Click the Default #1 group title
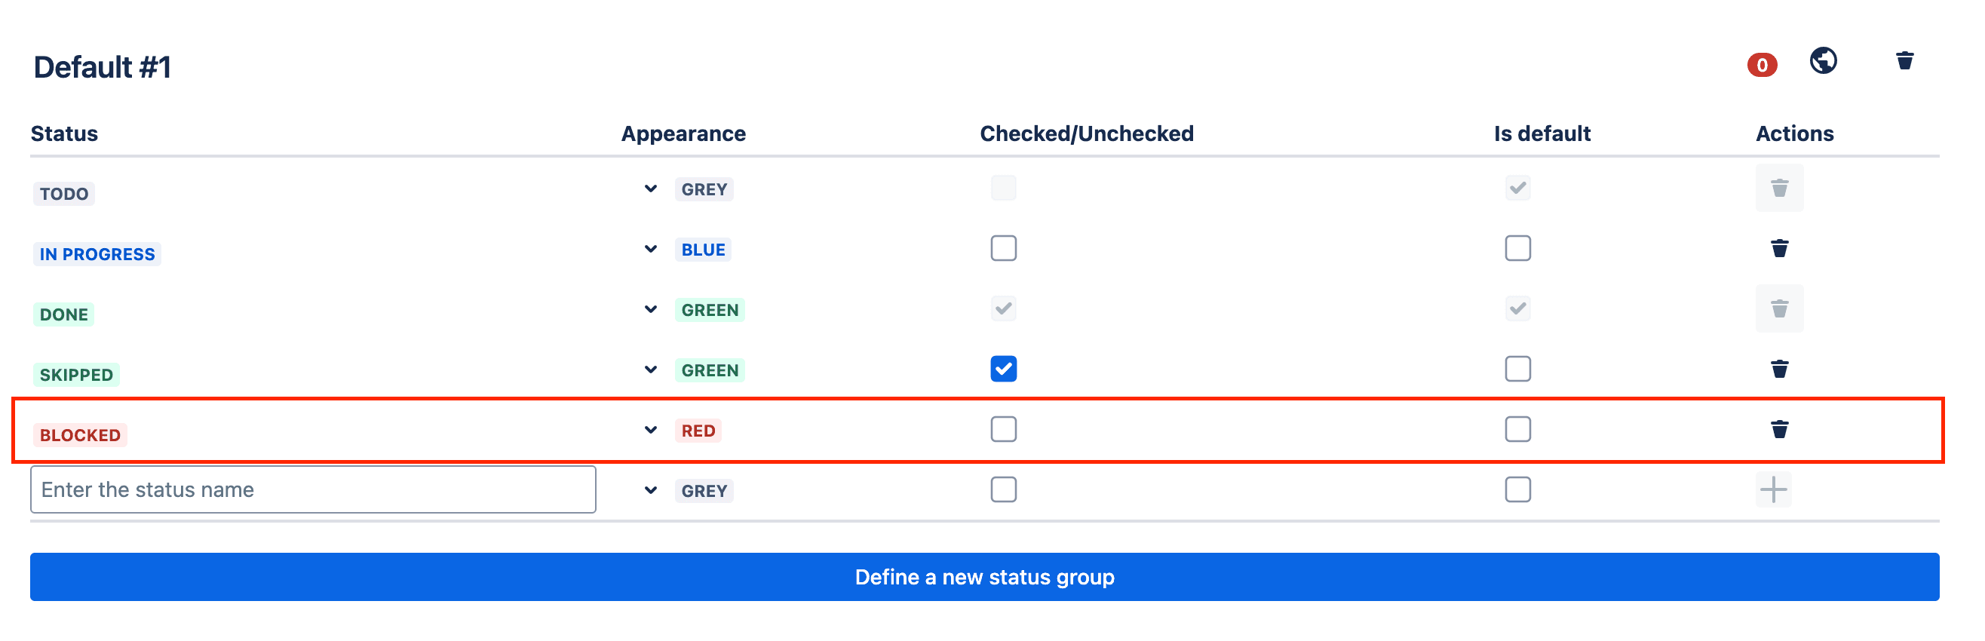Viewport: 1985px width, 641px height. 102,67
